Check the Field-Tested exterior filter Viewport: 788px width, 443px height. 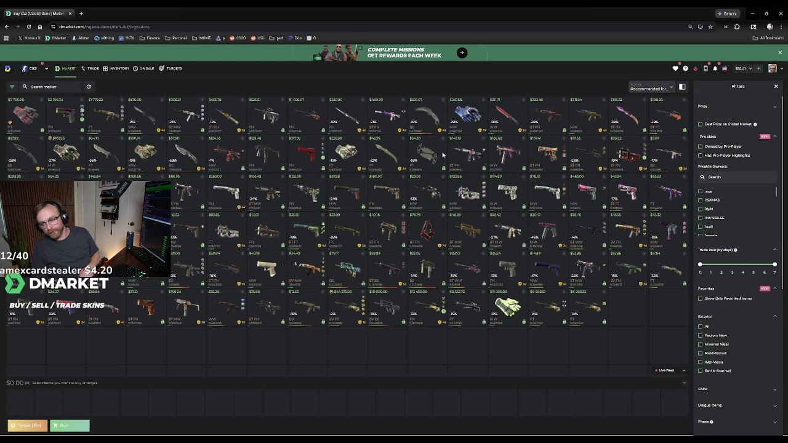pos(700,353)
